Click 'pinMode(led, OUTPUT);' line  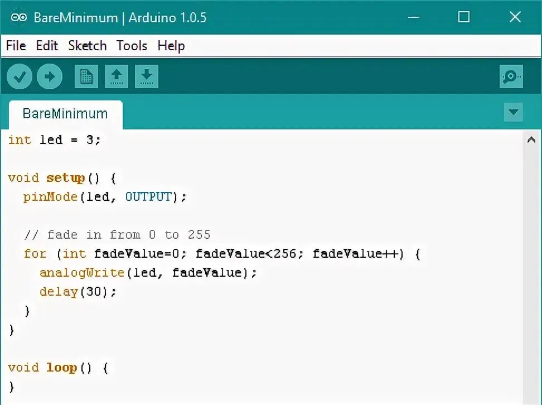click(105, 197)
